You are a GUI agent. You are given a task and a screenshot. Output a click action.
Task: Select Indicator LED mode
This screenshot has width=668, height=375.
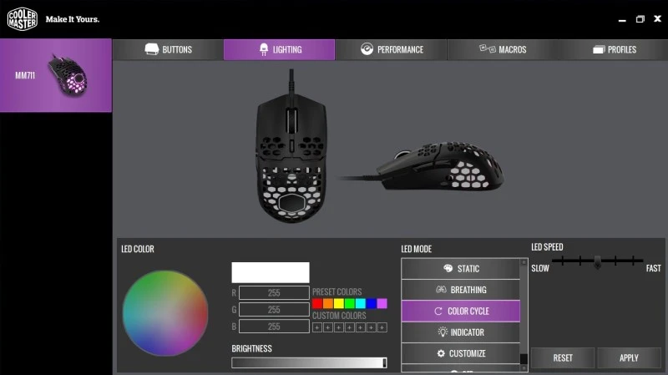(x=461, y=332)
